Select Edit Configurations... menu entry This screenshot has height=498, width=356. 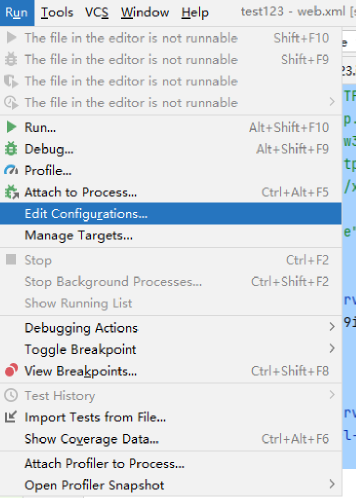point(170,214)
